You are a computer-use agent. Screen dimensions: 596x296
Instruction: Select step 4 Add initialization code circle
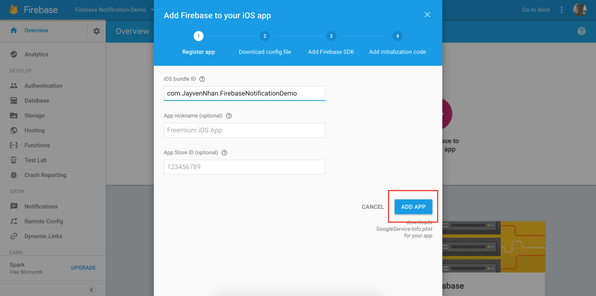click(397, 36)
